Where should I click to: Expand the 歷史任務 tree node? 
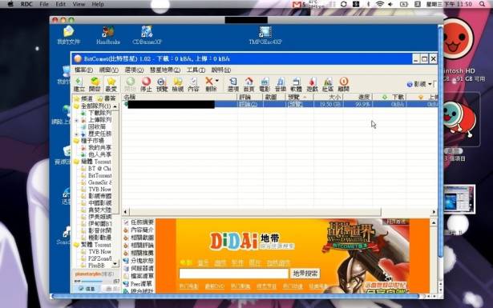coord(76,134)
